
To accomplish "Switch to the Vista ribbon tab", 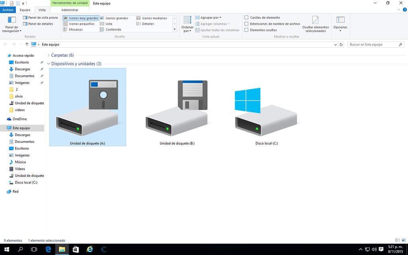I will (x=42, y=10).
